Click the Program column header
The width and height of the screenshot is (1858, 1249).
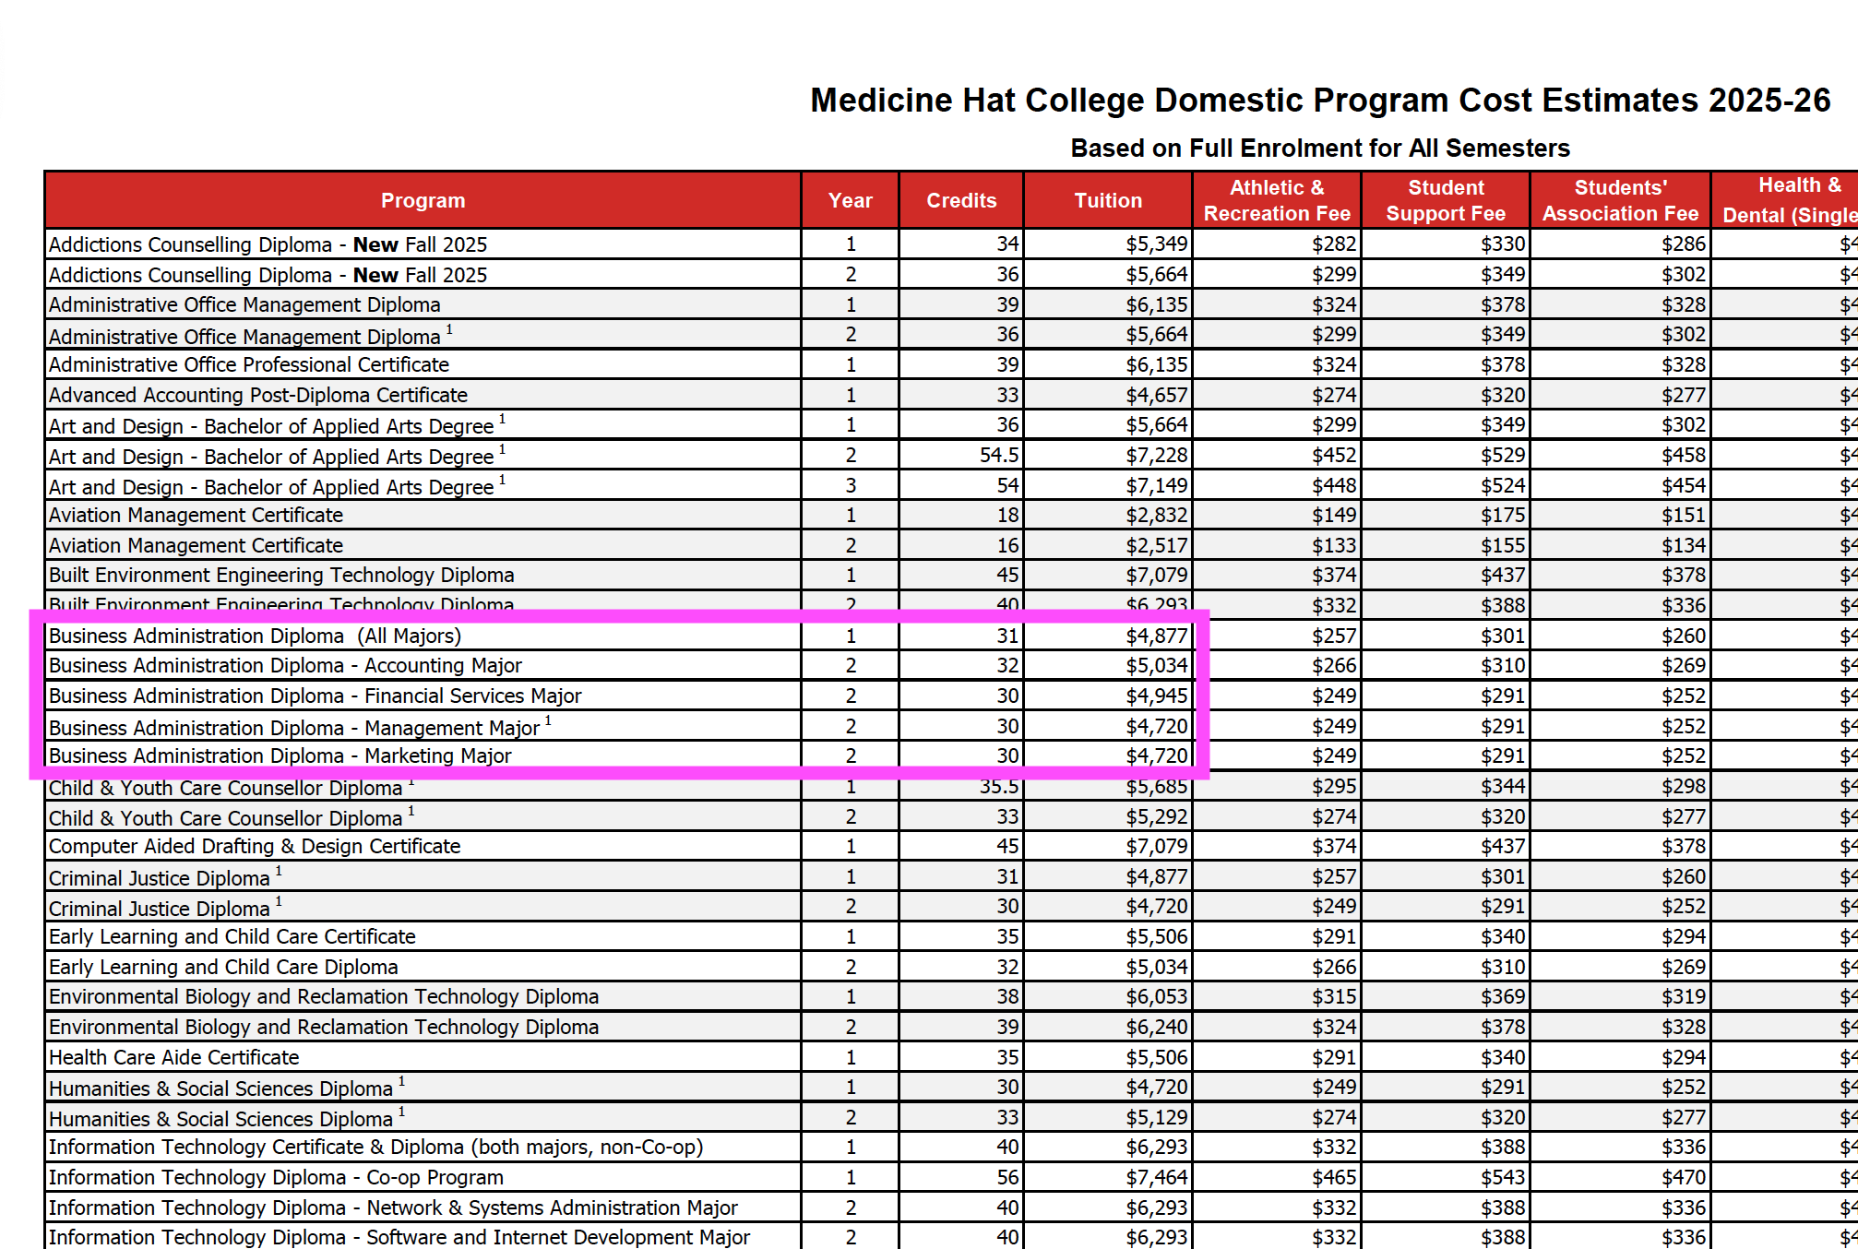(423, 200)
